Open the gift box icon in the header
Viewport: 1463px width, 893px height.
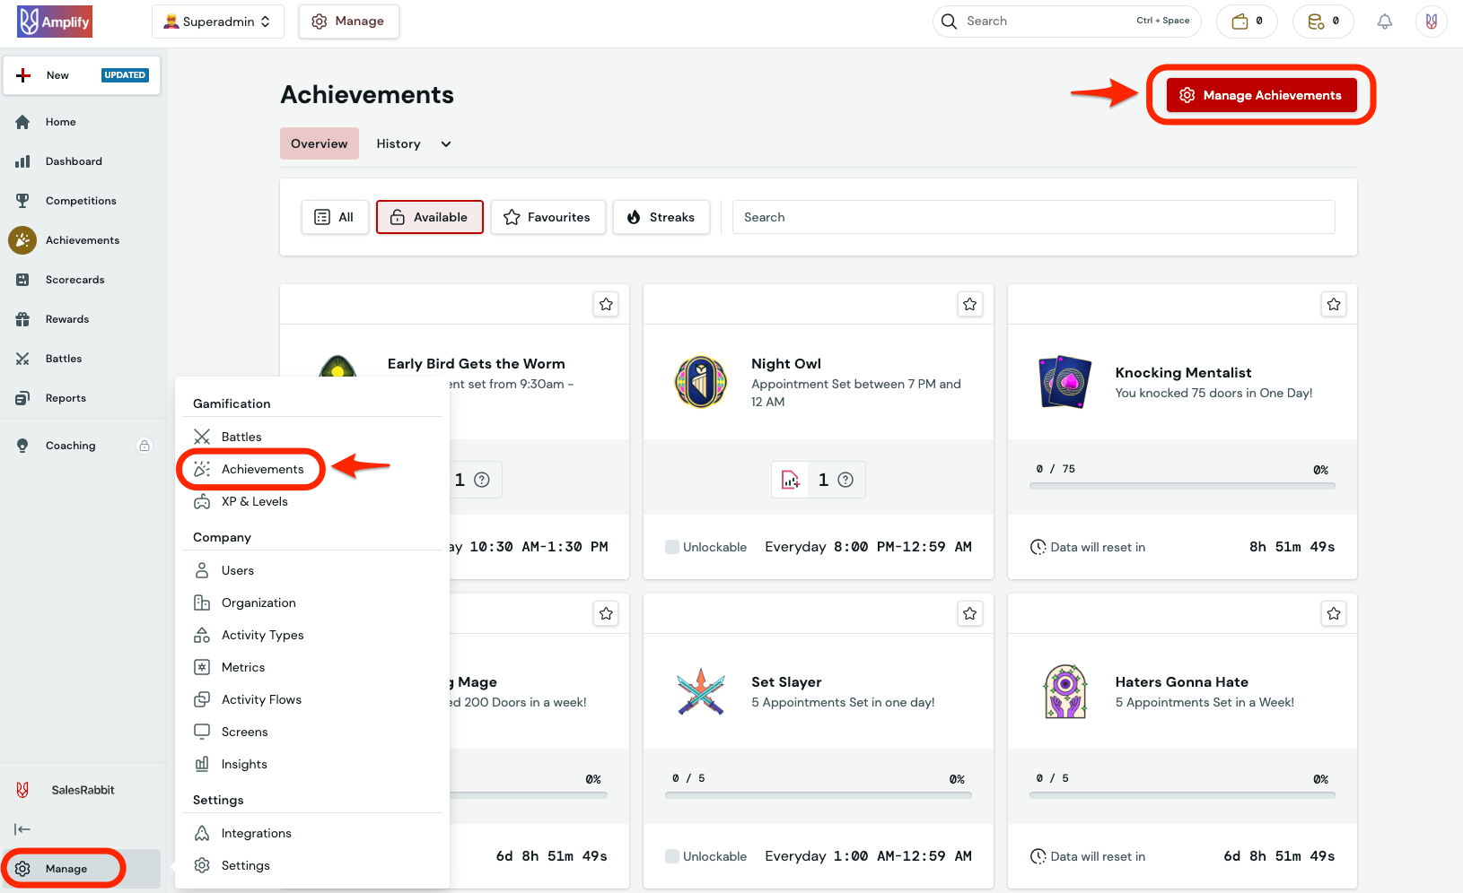1247,21
